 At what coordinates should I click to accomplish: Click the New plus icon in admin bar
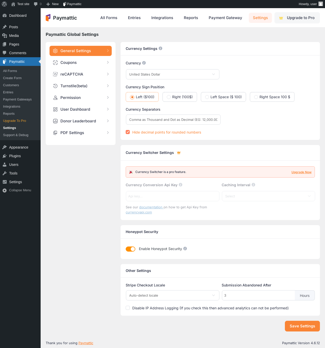tap(48, 4)
